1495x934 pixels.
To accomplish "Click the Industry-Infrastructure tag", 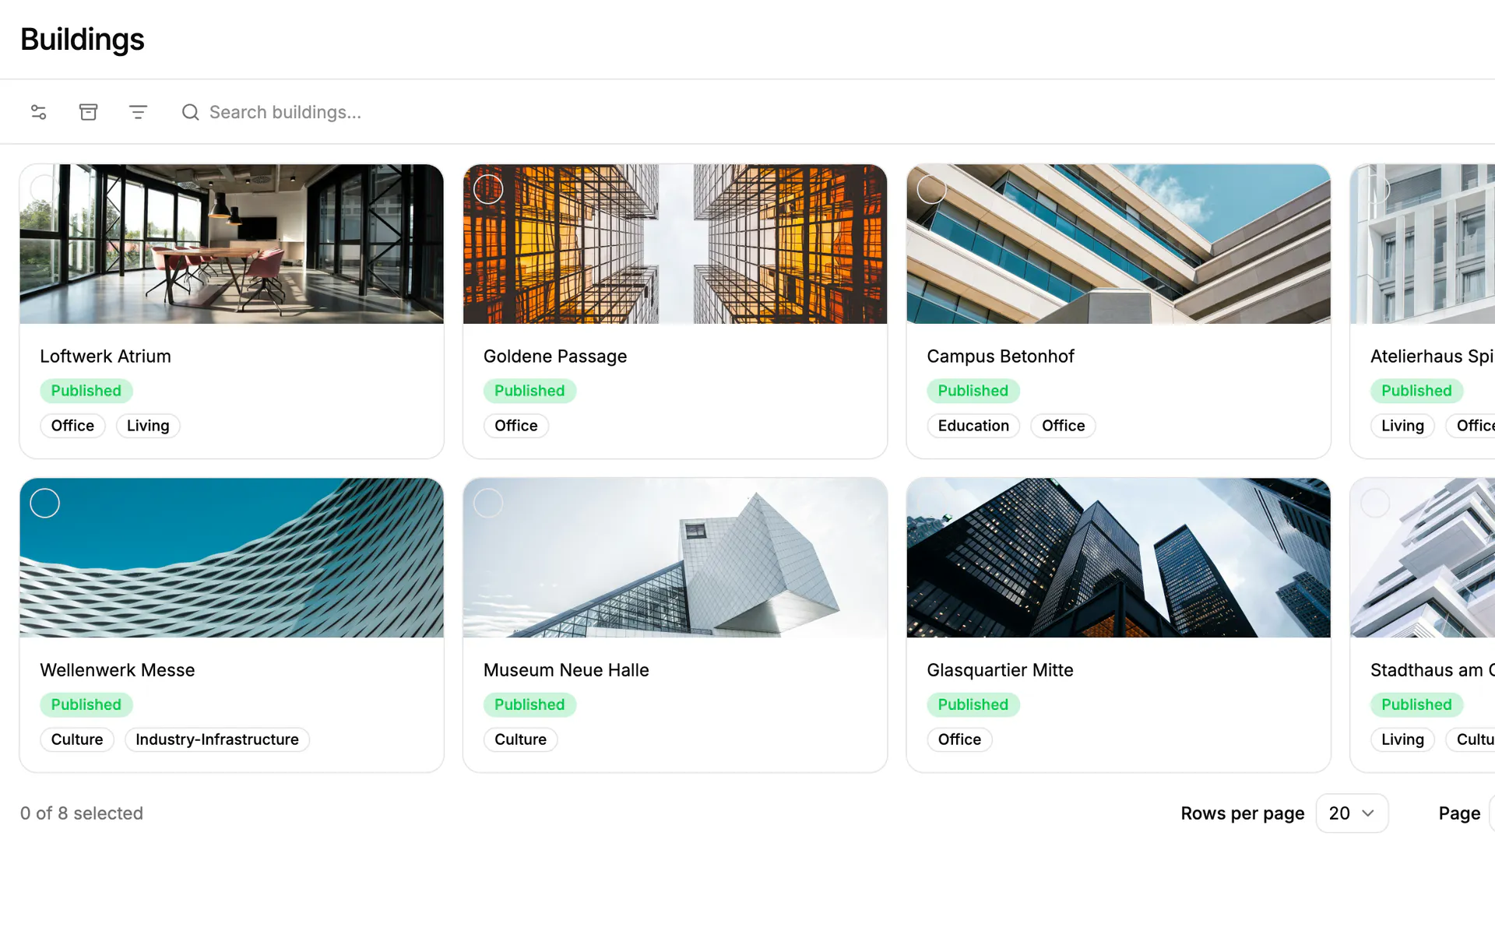I will click(217, 739).
